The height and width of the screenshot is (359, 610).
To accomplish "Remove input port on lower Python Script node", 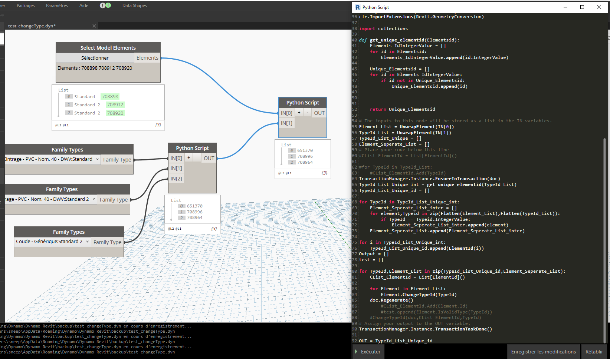I will tap(197, 158).
